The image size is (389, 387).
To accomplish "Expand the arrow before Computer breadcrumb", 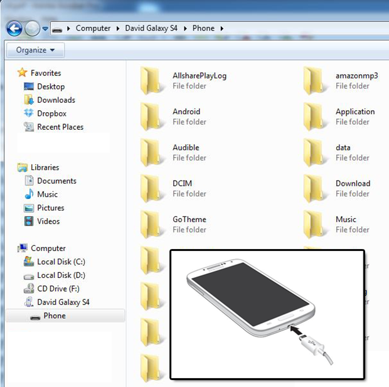I will (69, 29).
